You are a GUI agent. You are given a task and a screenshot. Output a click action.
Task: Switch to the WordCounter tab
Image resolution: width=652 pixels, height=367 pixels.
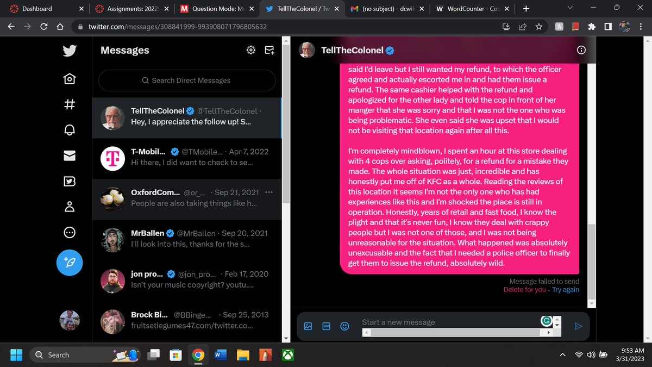[x=472, y=8]
